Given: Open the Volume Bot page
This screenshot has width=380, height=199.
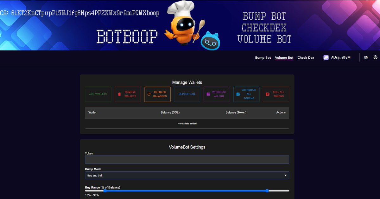Looking at the screenshot, I should point(284,57).
